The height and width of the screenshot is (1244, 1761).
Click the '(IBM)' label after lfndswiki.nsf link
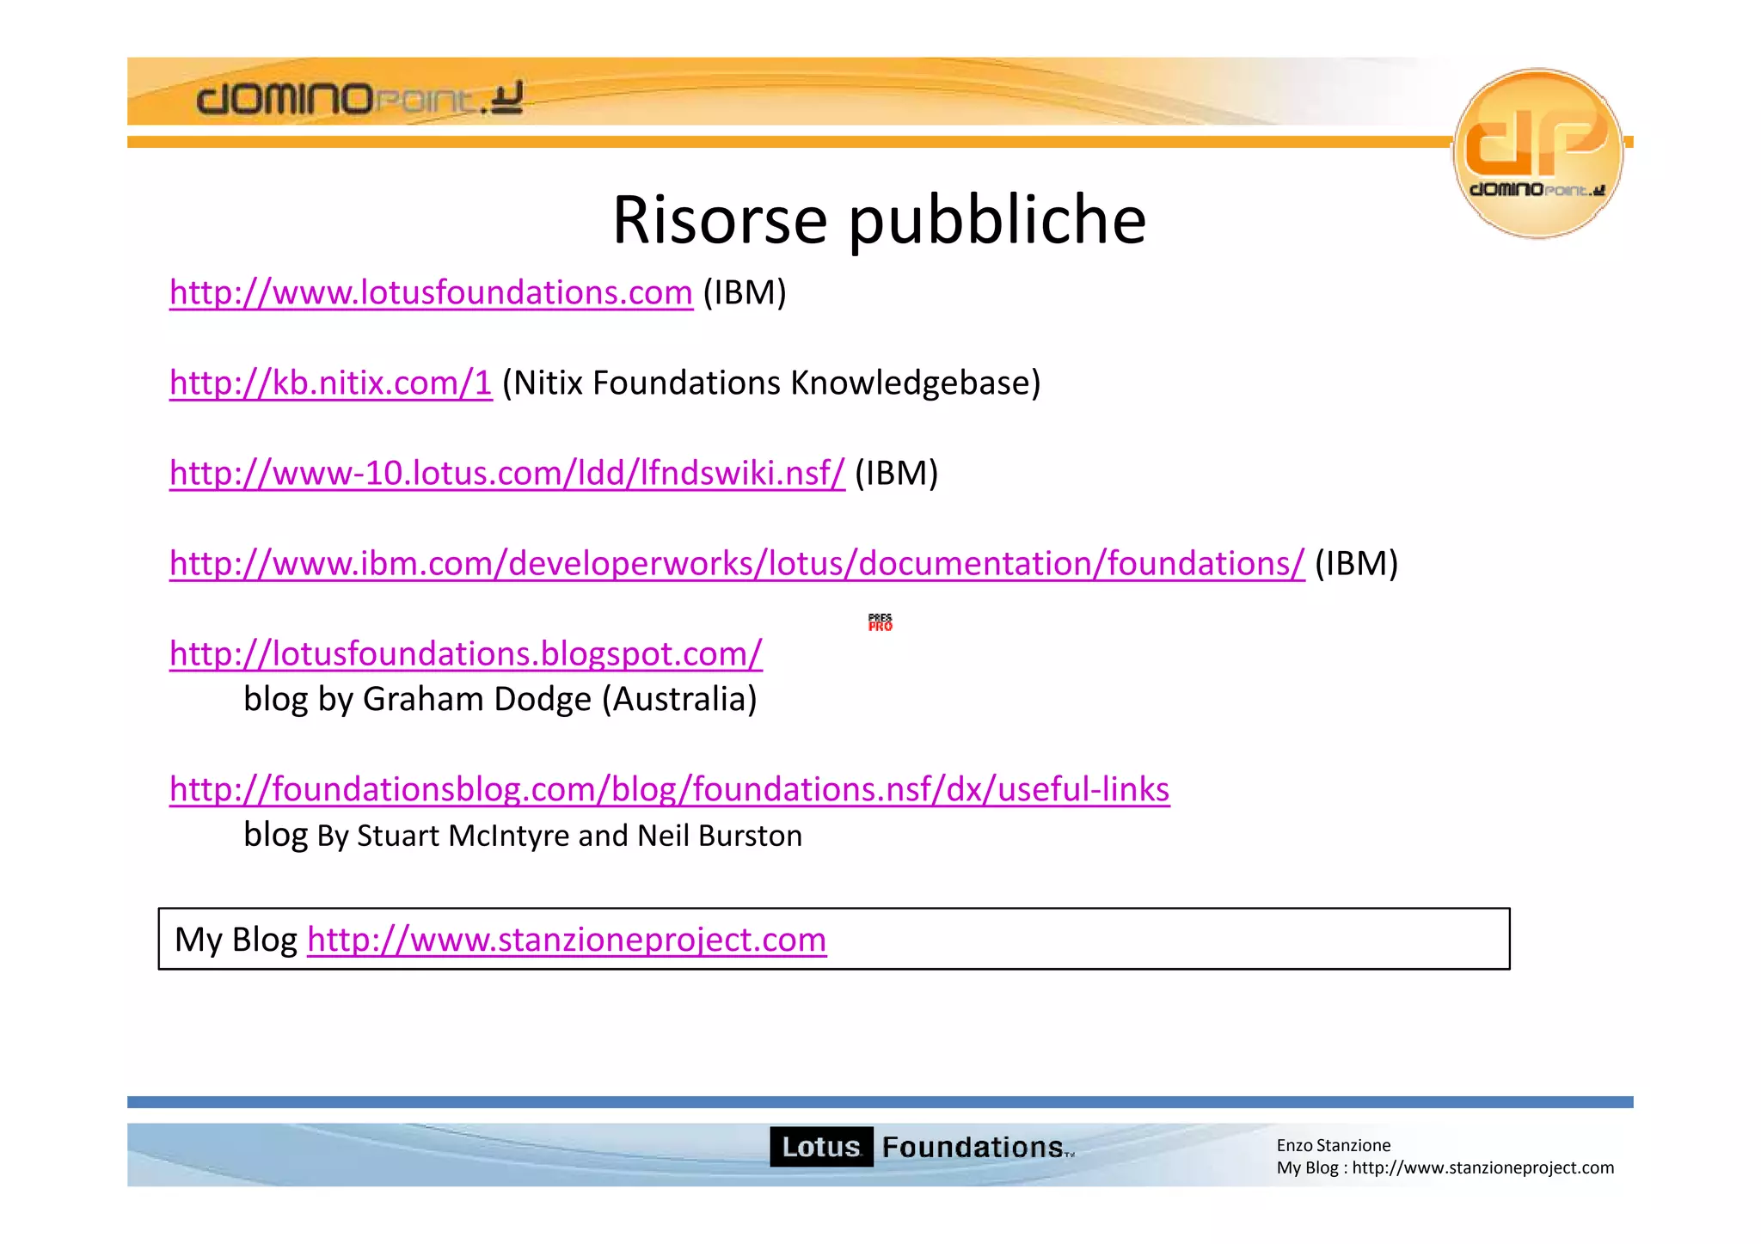coord(897,474)
